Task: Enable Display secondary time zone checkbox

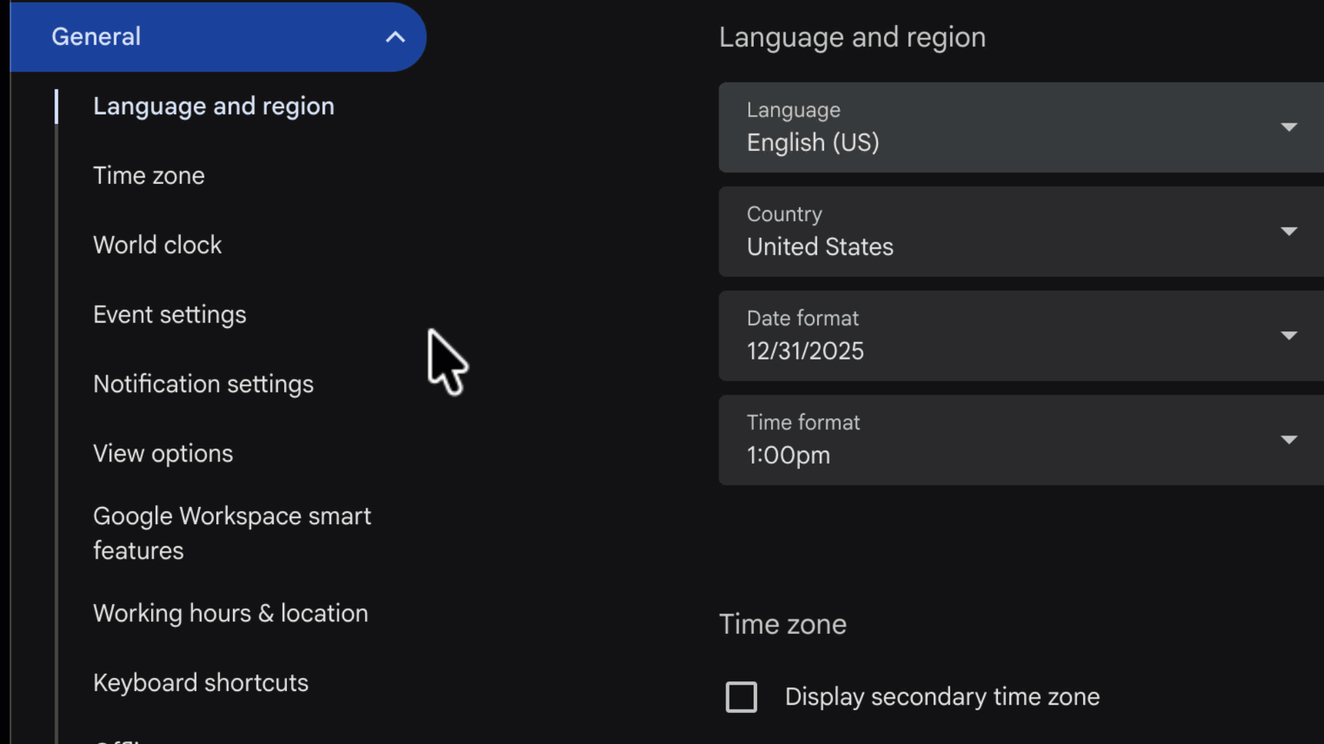Action: (741, 697)
